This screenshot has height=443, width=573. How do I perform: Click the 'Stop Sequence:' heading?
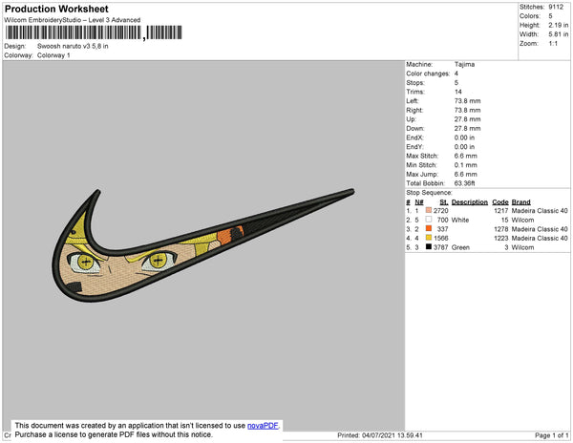[x=429, y=193]
